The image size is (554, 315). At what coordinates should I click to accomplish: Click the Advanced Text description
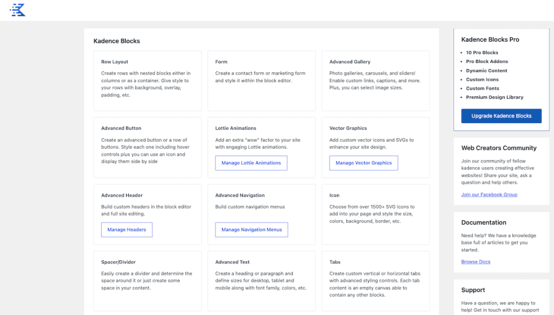tap(261, 280)
